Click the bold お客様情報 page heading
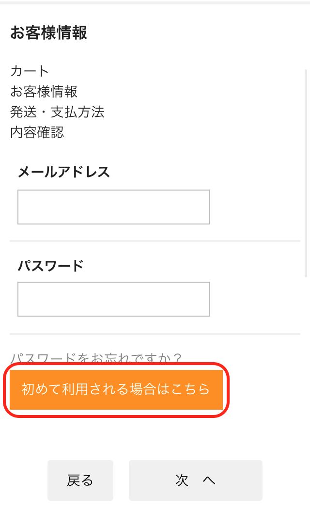The width and height of the screenshot is (310, 512). (48, 33)
